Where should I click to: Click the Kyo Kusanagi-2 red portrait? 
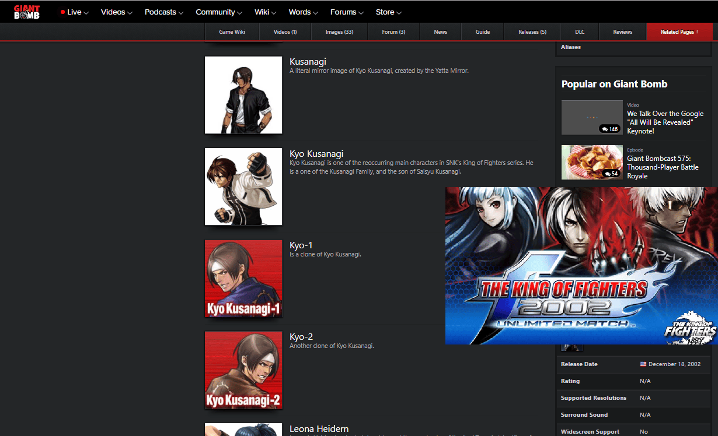(x=243, y=370)
